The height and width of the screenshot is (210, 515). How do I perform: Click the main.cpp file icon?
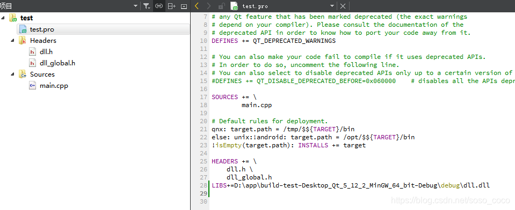tap(32, 86)
